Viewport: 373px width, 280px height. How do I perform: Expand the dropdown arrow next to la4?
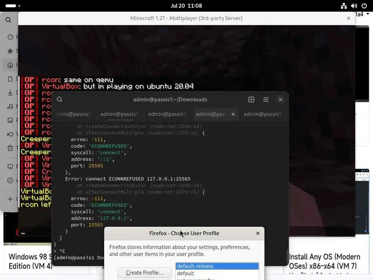[x=368, y=14]
